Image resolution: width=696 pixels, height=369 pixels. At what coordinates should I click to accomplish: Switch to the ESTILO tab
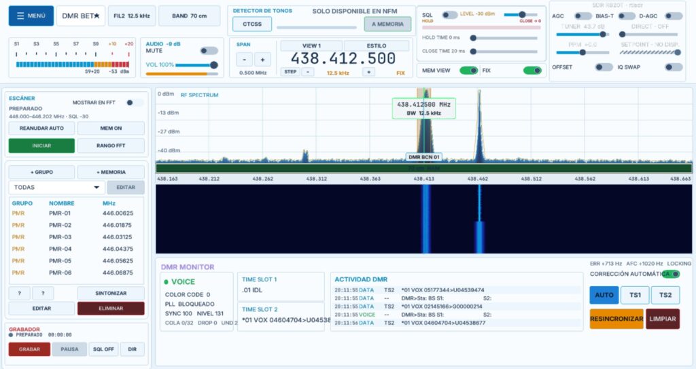[377, 46]
